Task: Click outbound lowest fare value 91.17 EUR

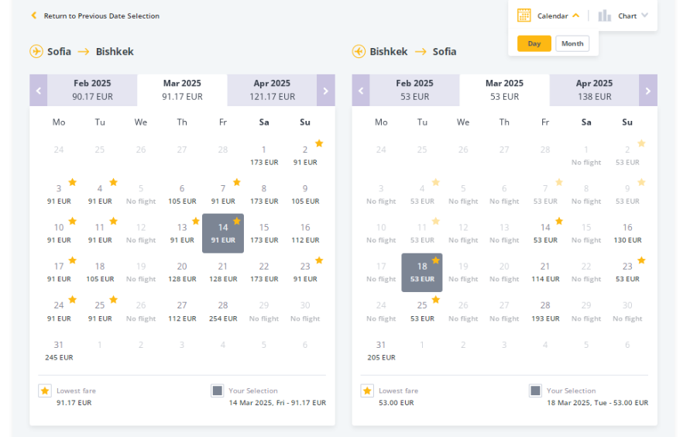Action: 74,403
